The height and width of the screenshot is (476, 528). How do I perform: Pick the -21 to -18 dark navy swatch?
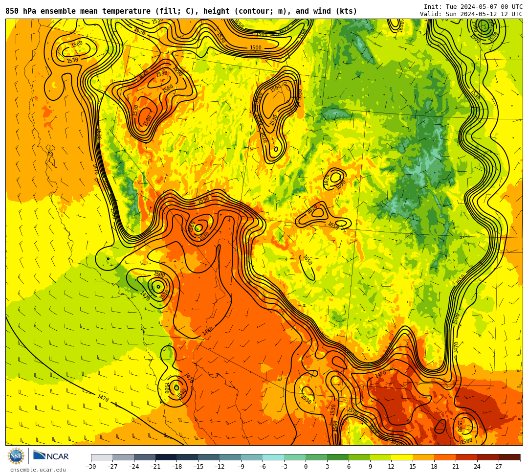[x=166, y=457]
